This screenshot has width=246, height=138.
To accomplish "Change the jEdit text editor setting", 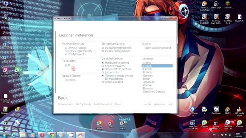I will 68,65.
